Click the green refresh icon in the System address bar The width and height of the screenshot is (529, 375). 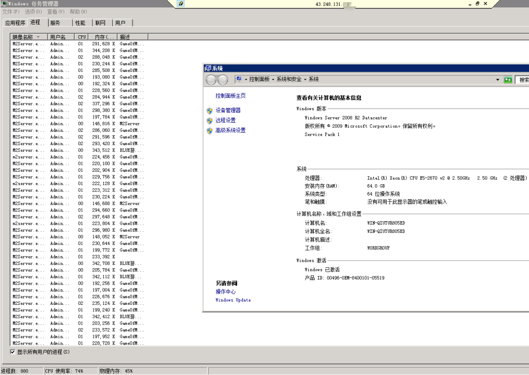(508, 80)
